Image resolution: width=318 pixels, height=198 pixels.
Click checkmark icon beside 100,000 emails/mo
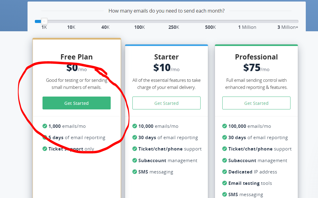[224, 126]
